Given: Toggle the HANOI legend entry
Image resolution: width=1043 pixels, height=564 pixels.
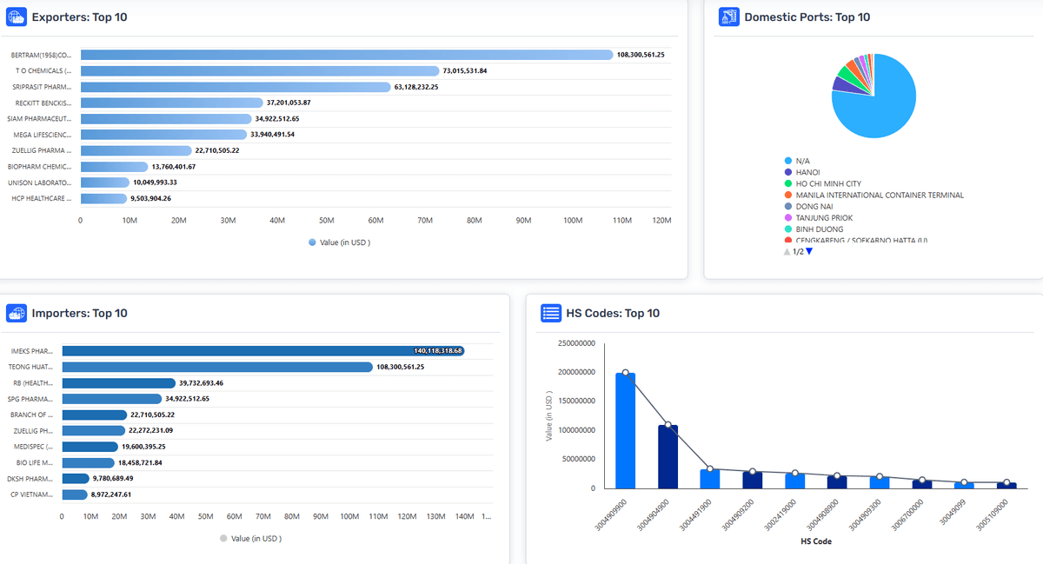Looking at the screenshot, I should pos(807,172).
